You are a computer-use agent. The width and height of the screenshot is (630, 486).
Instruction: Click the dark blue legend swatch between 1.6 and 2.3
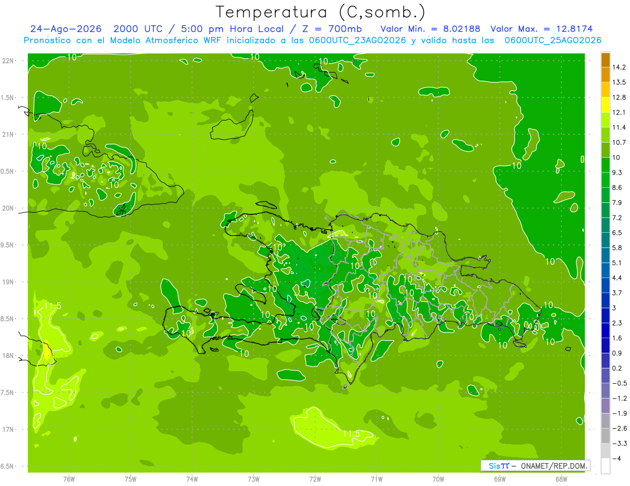tap(606, 330)
